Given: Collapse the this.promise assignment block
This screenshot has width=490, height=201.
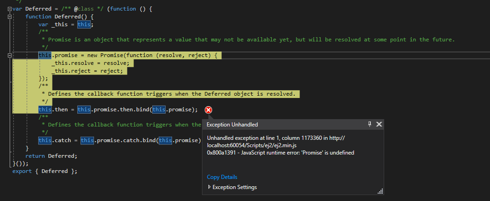Looking at the screenshot, I should click(9, 55).
